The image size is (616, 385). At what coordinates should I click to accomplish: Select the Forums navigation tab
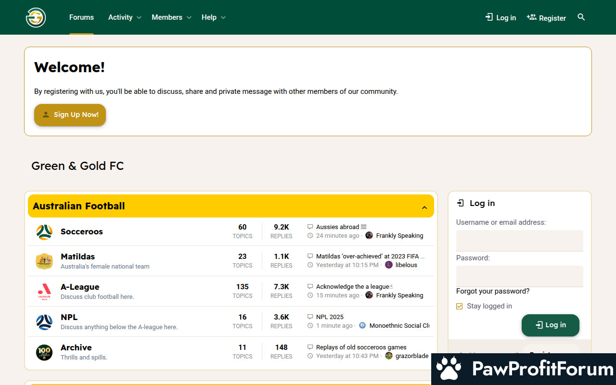click(x=81, y=17)
